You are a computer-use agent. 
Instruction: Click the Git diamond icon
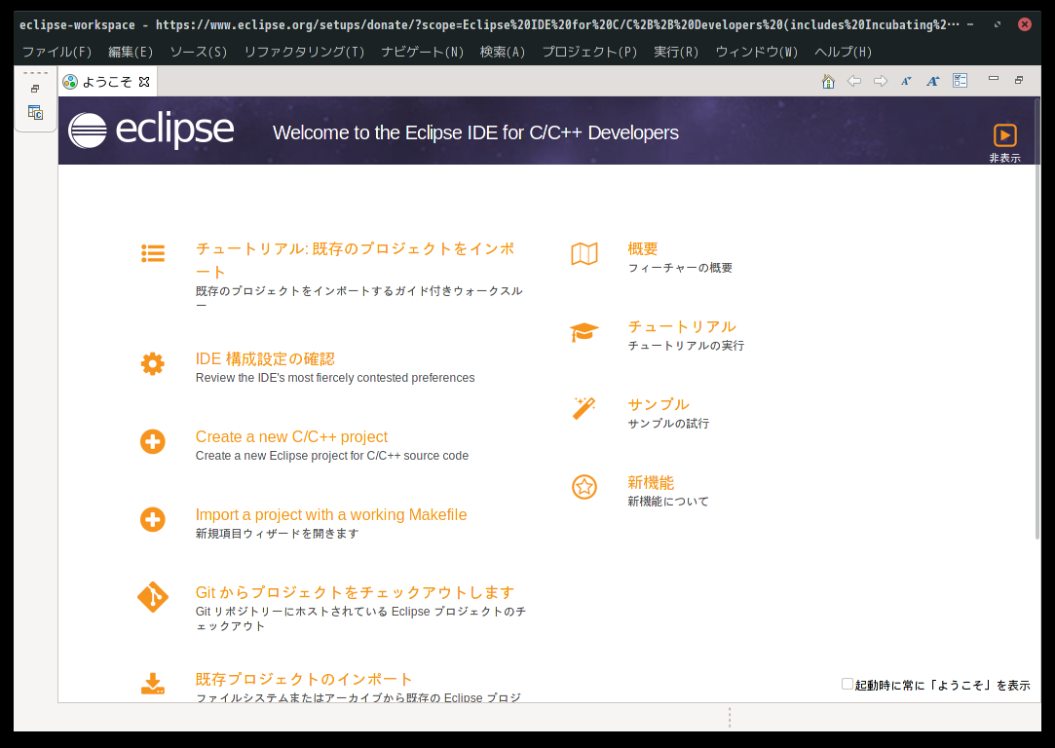coord(153,597)
